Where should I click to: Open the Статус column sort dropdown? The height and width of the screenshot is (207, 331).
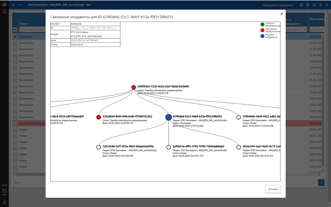(30, 24)
